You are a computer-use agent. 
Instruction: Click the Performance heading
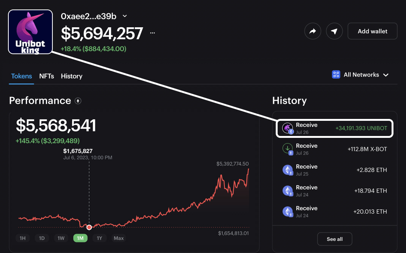tap(40, 101)
